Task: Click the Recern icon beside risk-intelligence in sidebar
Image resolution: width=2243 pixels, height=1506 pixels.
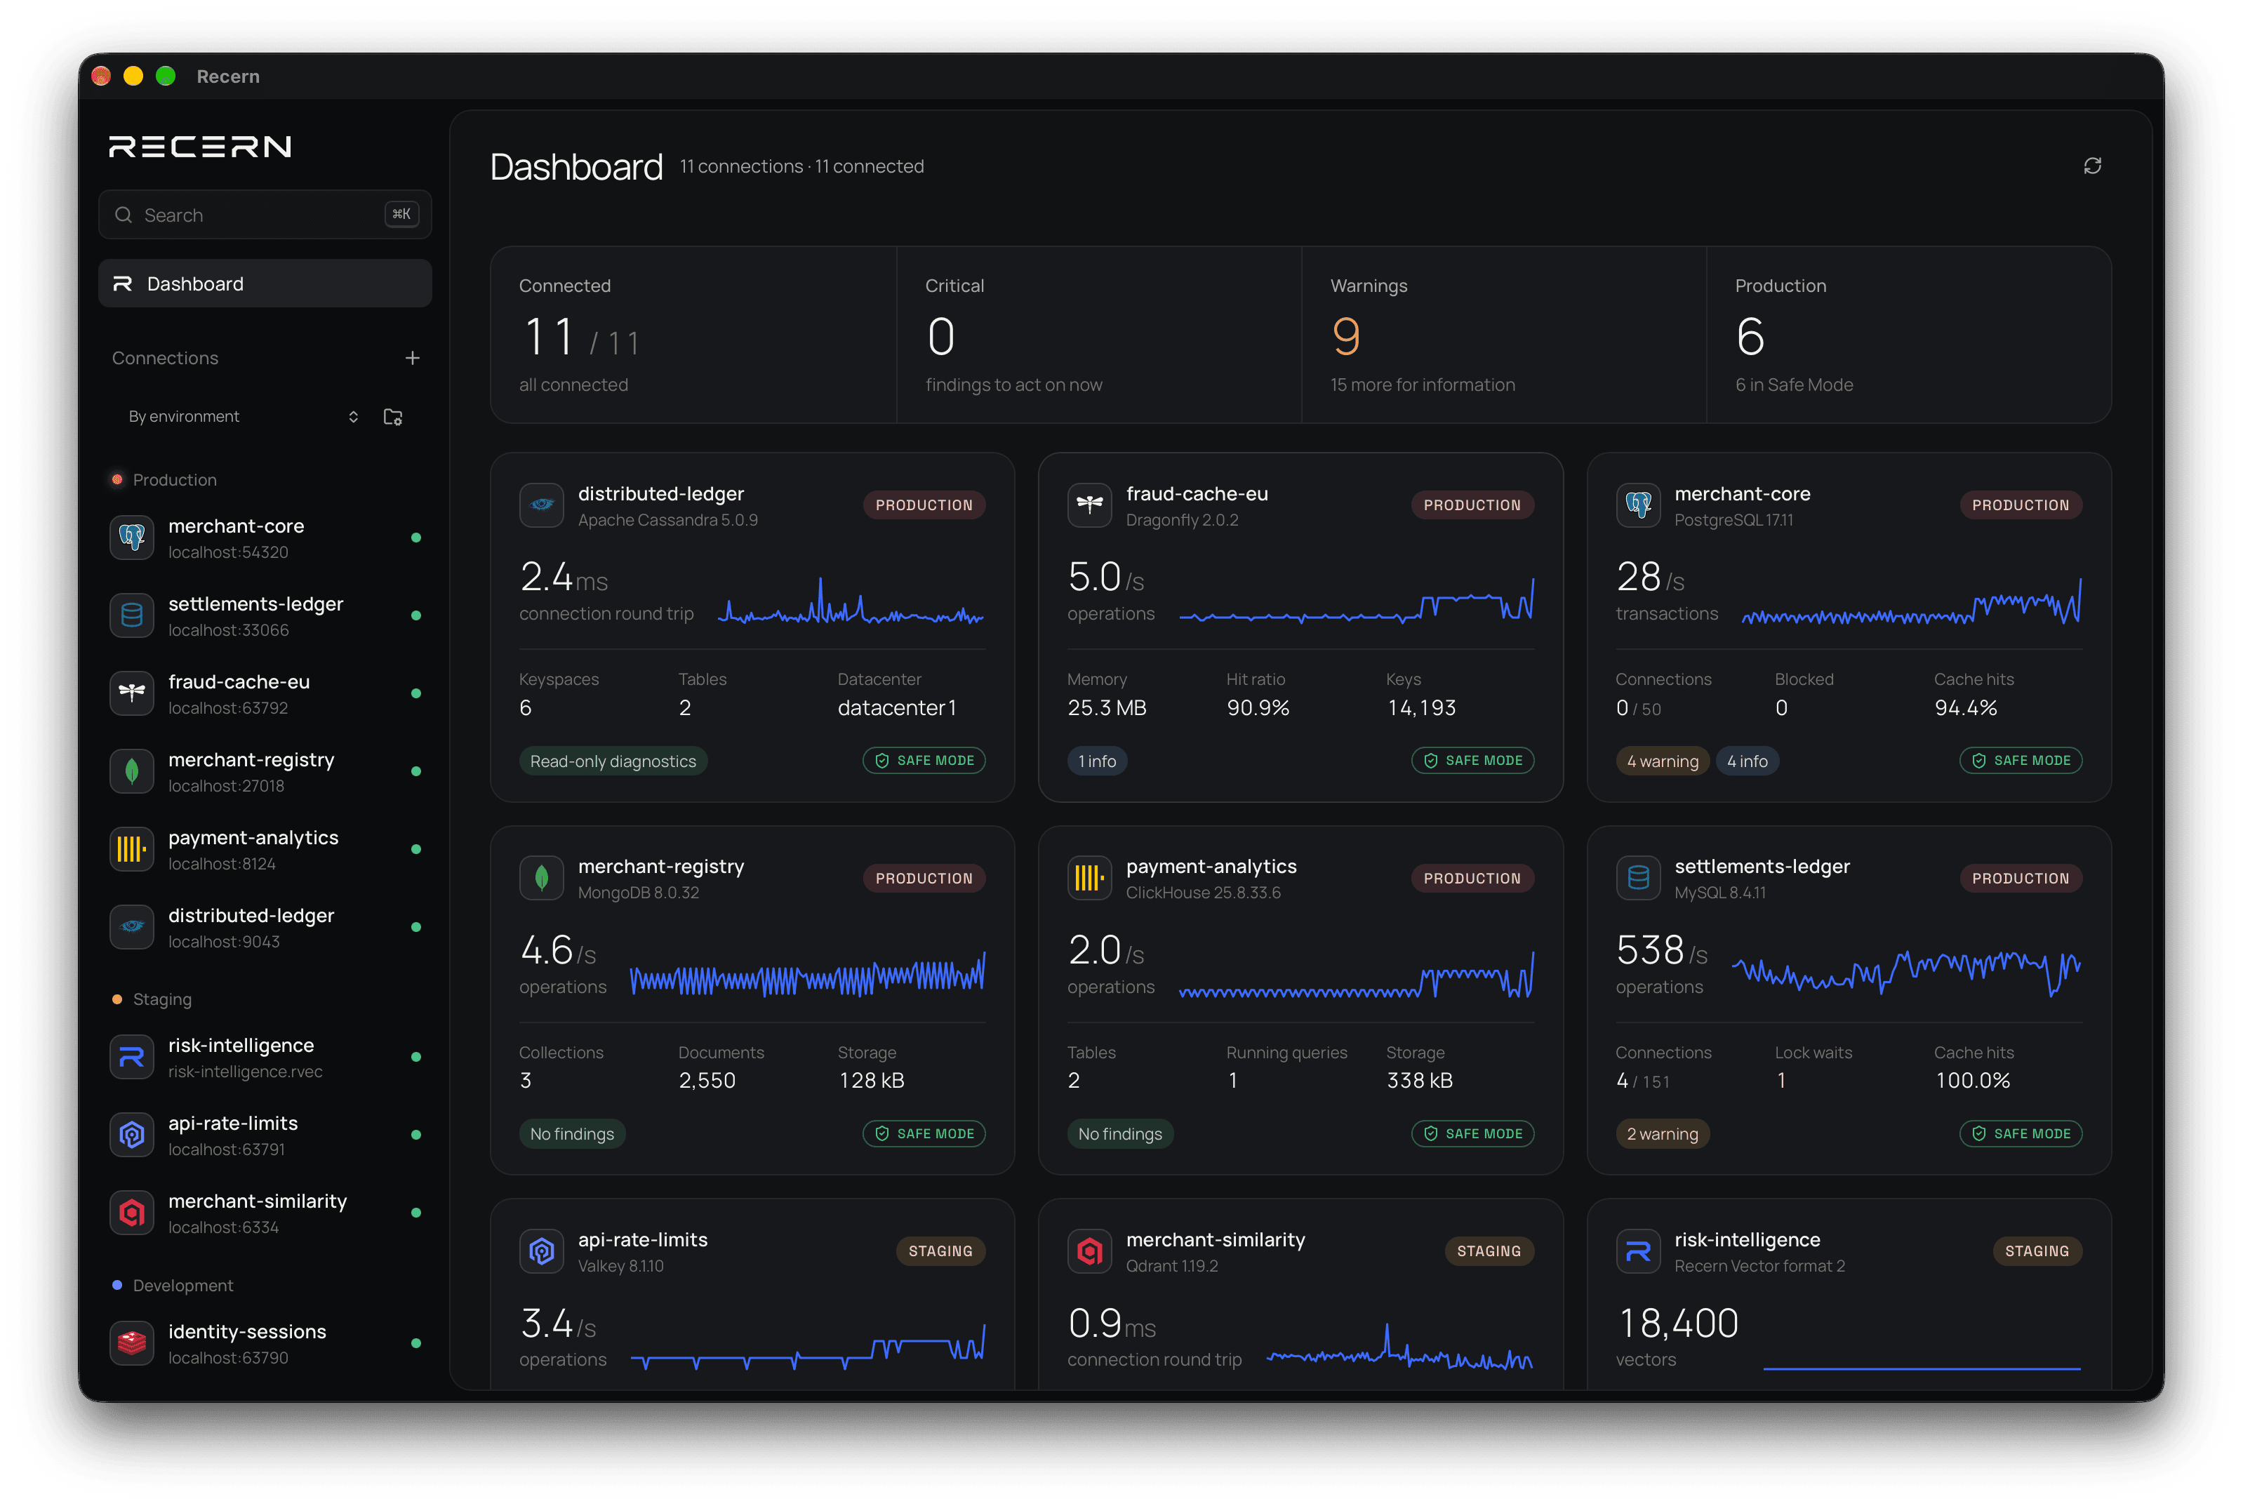Action: click(x=132, y=1058)
